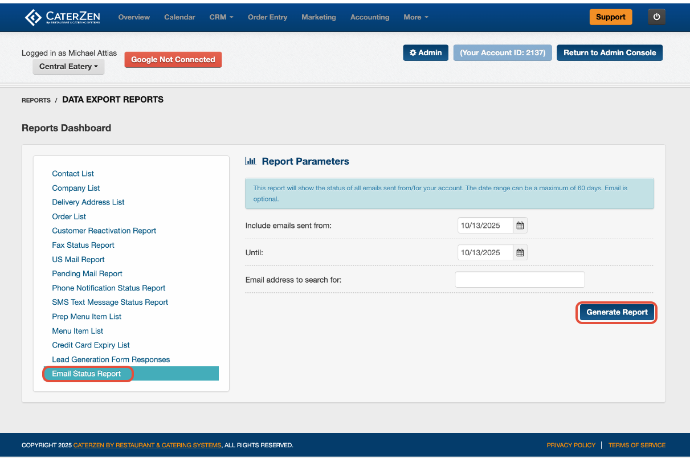Screen dimensions: 690x458
Task: Open the CRM dropdown menu
Action: point(221,17)
